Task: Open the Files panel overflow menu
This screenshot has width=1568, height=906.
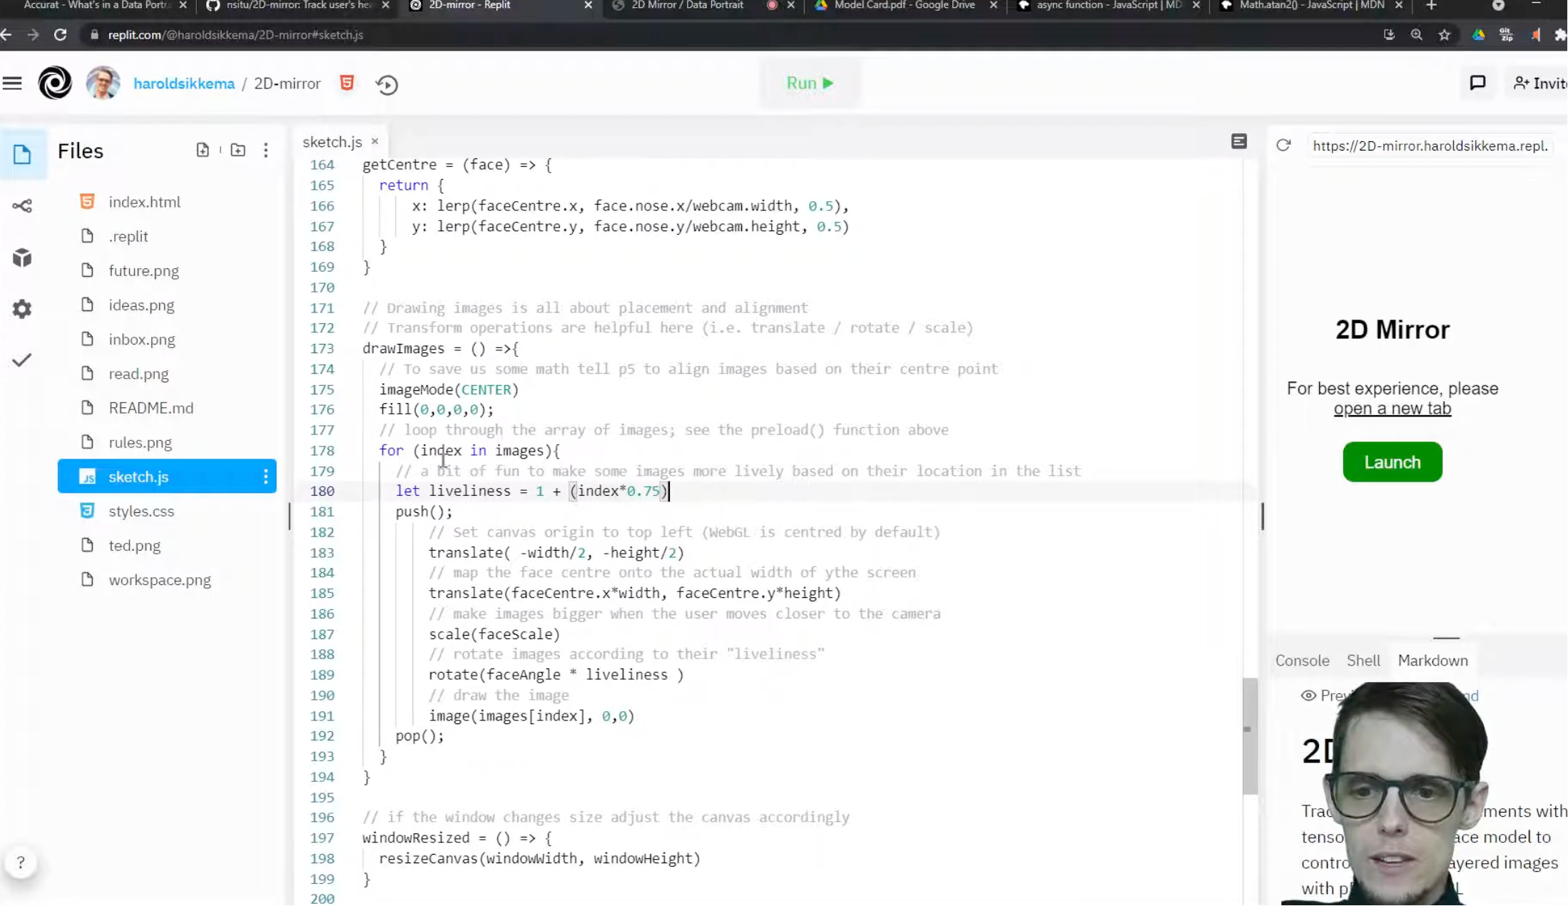Action: point(265,151)
